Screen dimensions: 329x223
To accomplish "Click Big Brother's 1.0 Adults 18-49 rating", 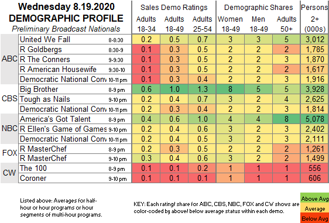I will pos(174,89).
